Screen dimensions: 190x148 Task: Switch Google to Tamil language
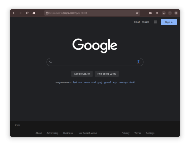pos(100,83)
